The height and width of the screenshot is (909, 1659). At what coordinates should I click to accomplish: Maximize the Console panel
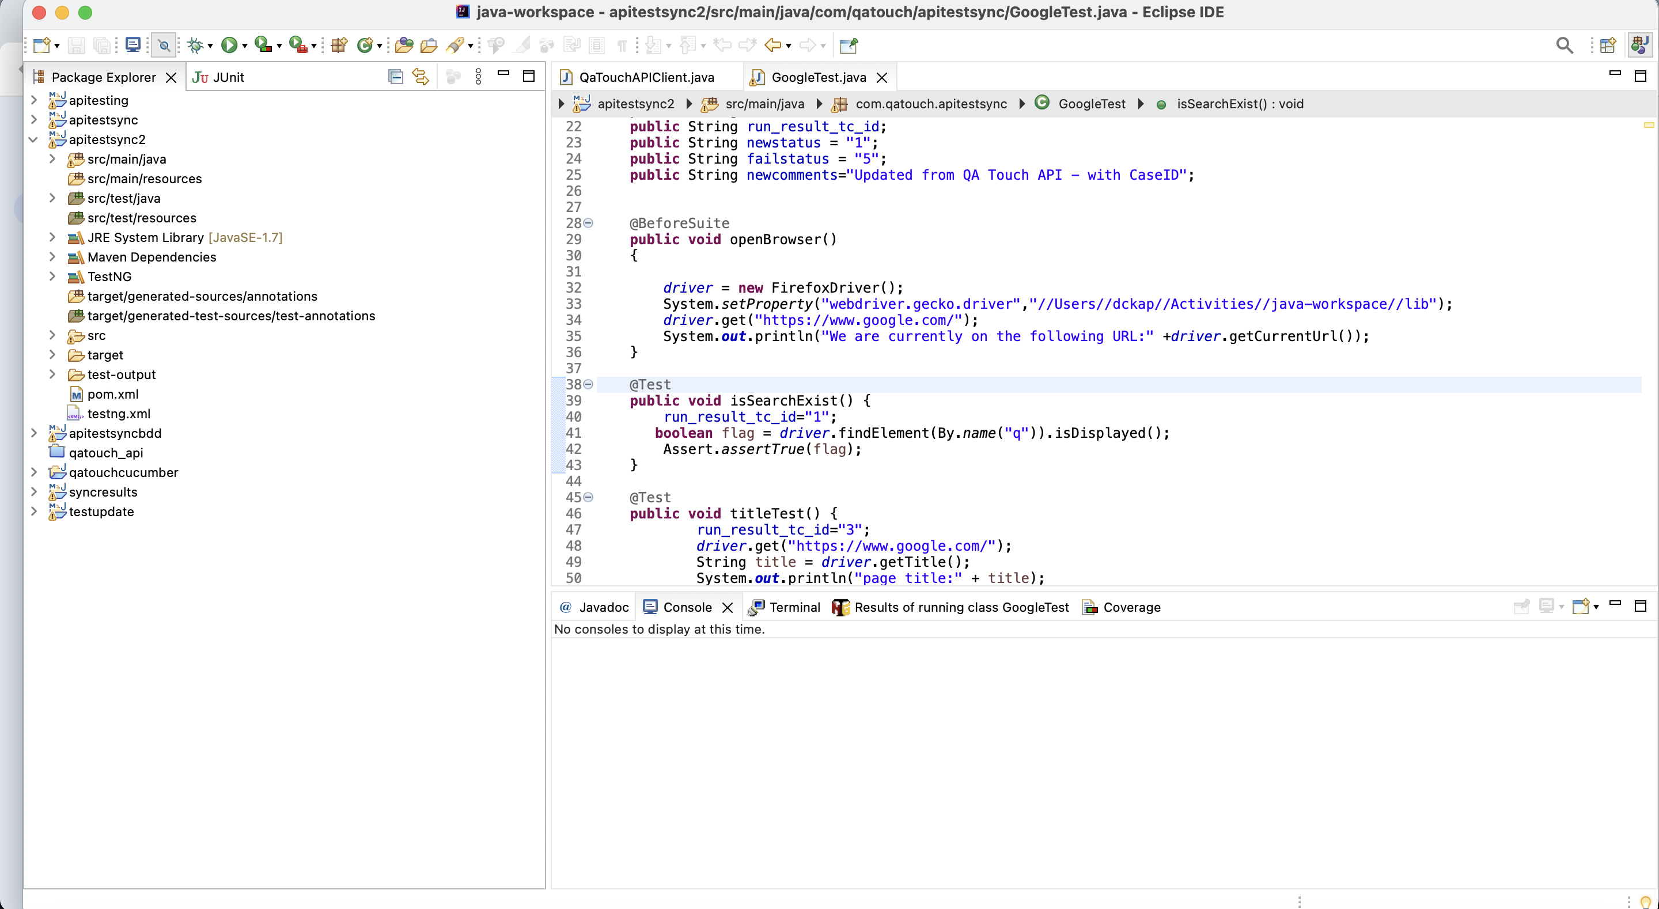coord(1641,606)
